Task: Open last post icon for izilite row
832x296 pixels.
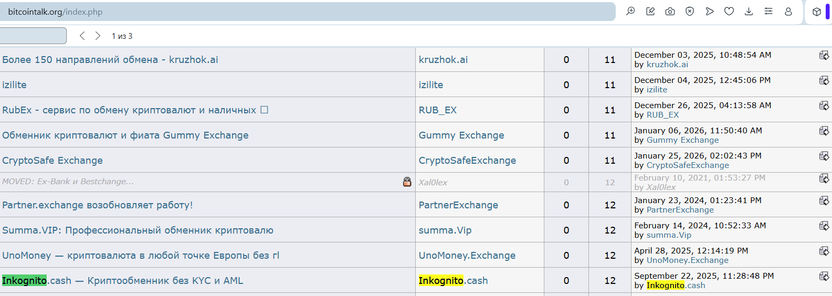Action: tap(824, 80)
